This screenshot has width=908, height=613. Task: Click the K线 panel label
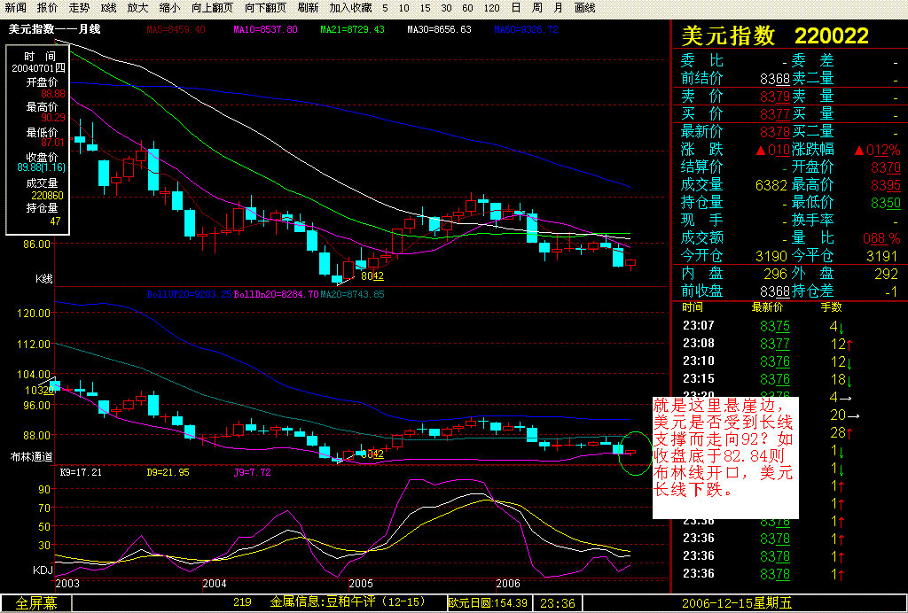coord(43,279)
